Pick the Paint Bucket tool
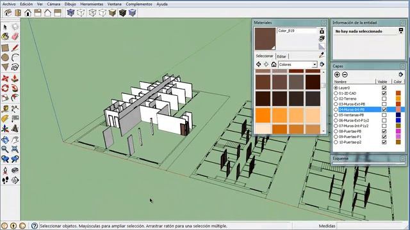The width and height of the screenshot is (410, 230). (5, 36)
